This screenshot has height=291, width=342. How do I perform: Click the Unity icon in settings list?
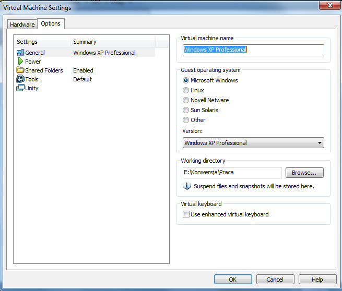tap(20, 88)
